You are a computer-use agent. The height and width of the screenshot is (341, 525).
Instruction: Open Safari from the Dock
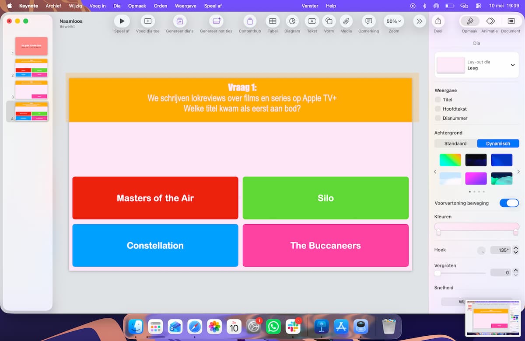(x=195, y=327)
